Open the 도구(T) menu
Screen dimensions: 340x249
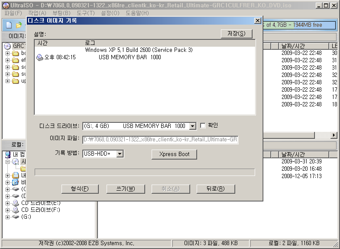[86, 13]
